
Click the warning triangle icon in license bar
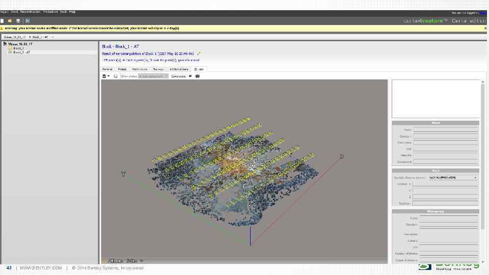click(2, 29)
